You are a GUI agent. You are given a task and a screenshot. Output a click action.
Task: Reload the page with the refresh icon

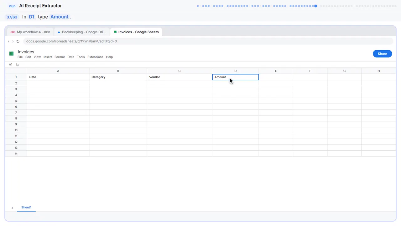pos(18,41)
